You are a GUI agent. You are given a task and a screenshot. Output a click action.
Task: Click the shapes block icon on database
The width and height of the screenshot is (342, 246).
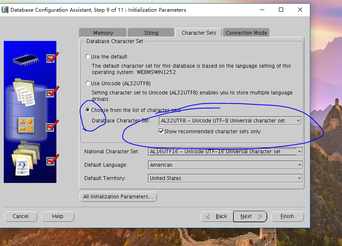pyautogui.click(x=26, y=125)
